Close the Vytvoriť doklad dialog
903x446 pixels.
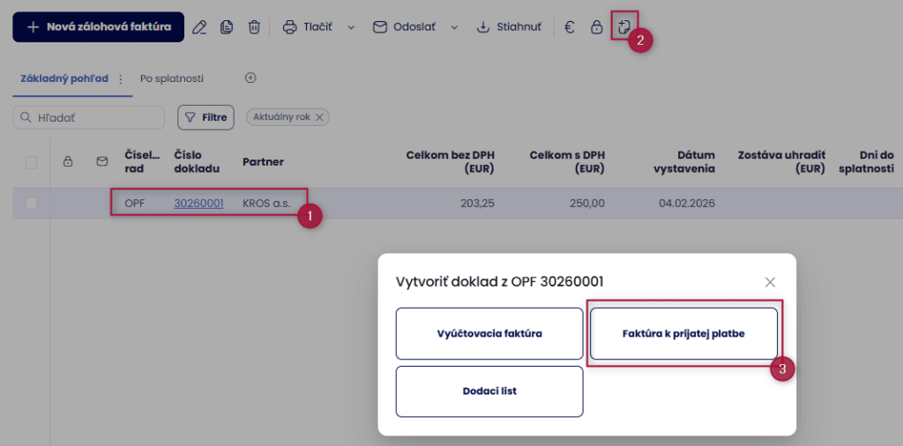(770, 282)
